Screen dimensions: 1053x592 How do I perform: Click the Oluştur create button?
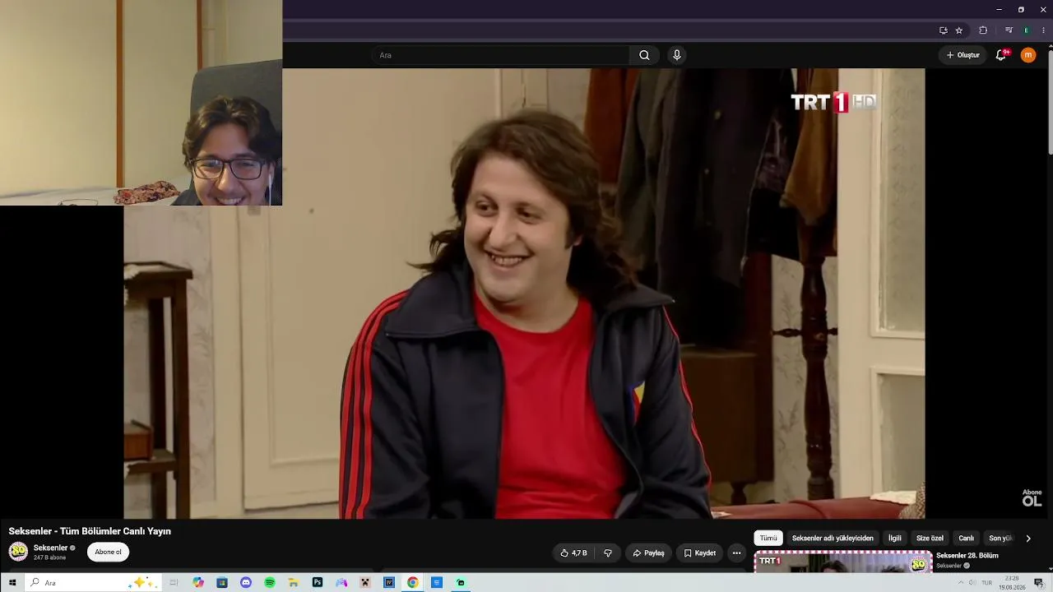click(963, 55)
